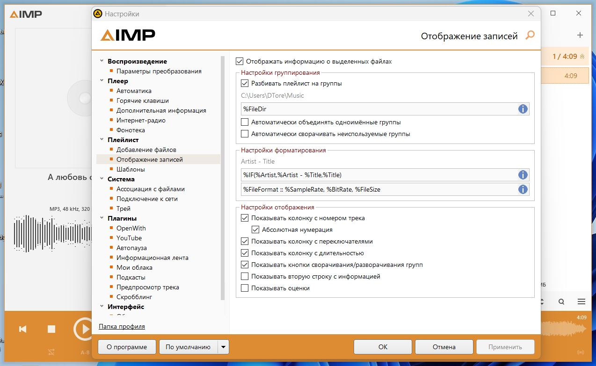
Task: Open the dropdown arrow next to 'По умолчанию'
Action: (223, 347)
